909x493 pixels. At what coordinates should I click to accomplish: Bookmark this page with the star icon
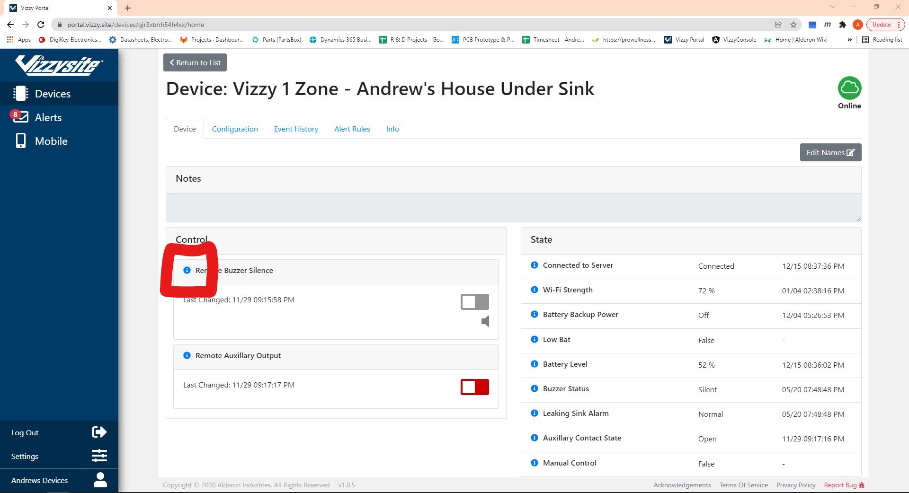793,25
